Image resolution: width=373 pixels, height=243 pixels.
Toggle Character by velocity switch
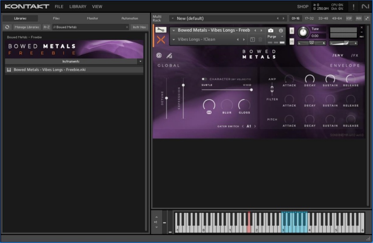(204, 79)
